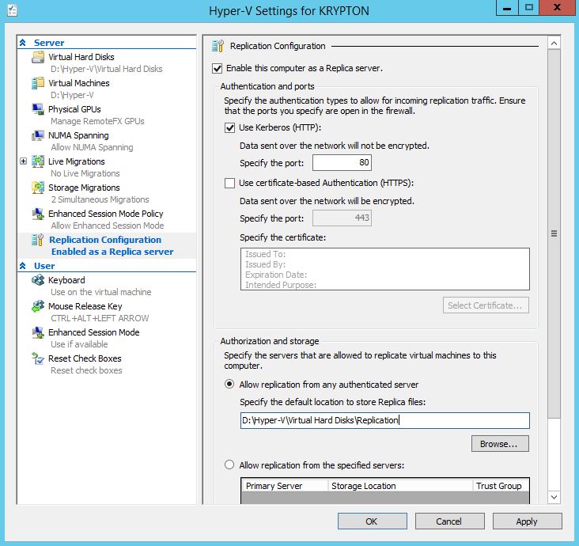Screen dimensions: 579x546
Task: Open Virtual Hard Disks settings
Action: coord(81,57)
